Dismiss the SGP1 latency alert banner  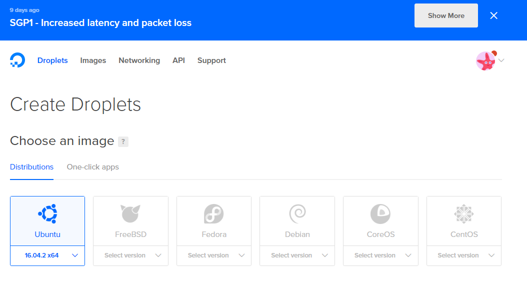(494, 15)
